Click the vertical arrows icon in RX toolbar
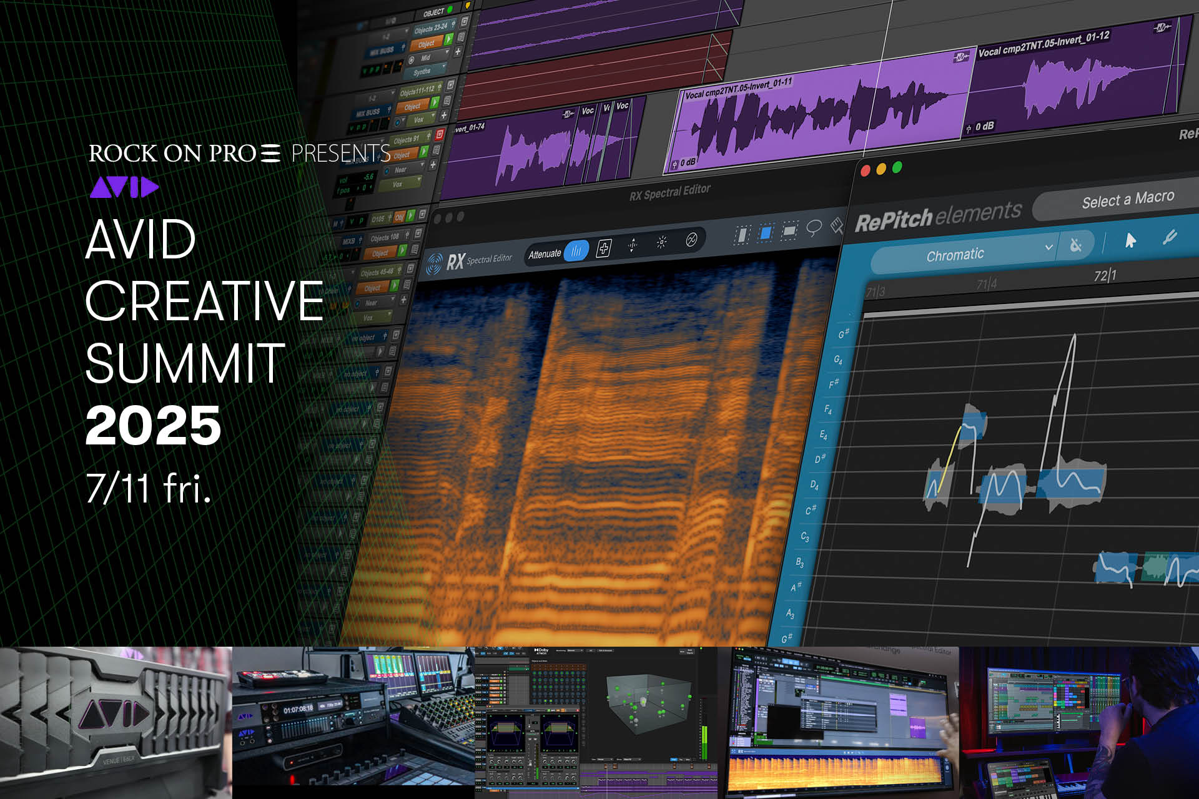 click(633, 245)
